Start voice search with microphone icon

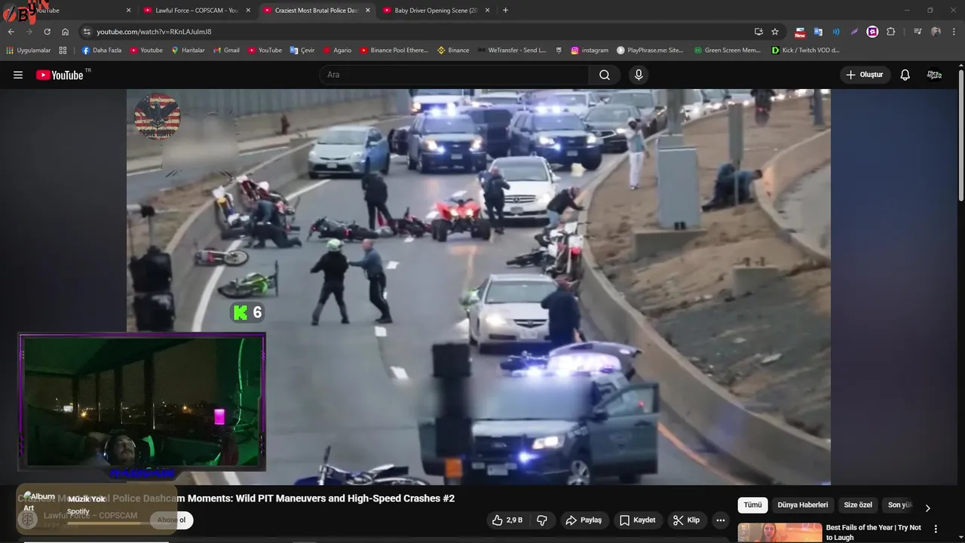coord(639,75)
